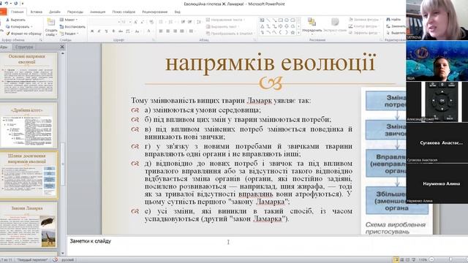
Task: Select the Дрейфова ктос slide thumbnail
Action: point(29,125)
